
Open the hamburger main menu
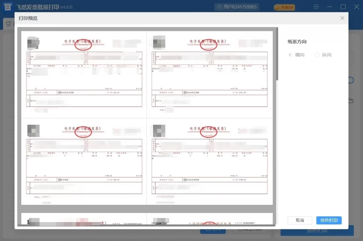(317, 7)
